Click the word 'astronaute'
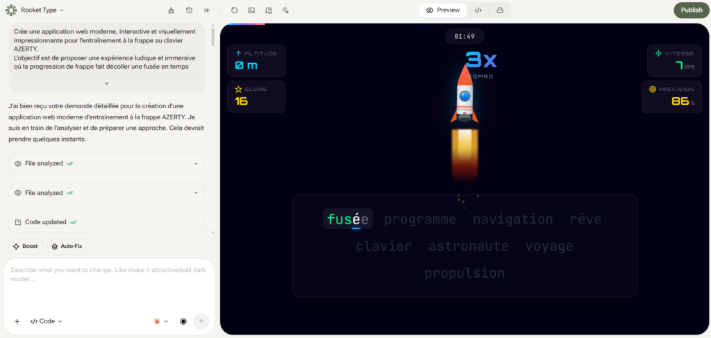Viewport: 711px width, 338px height. coord(469,246)
